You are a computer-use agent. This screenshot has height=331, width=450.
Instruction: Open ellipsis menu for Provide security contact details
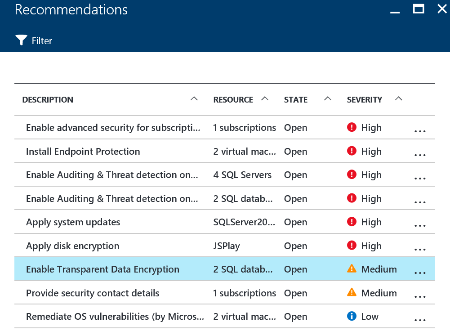419,296
